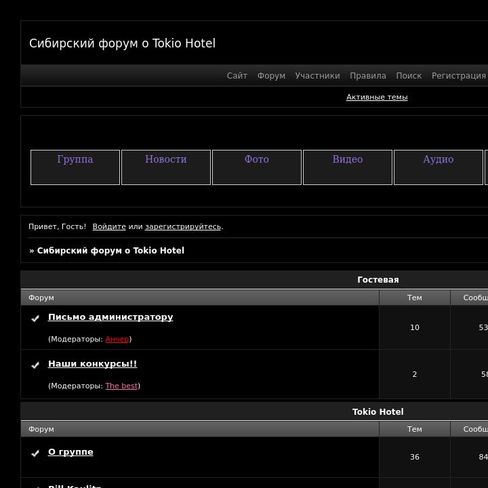Click the Привет, Гость! greeting text
Screen dimensions: 488x488
[x=57, y=226]
